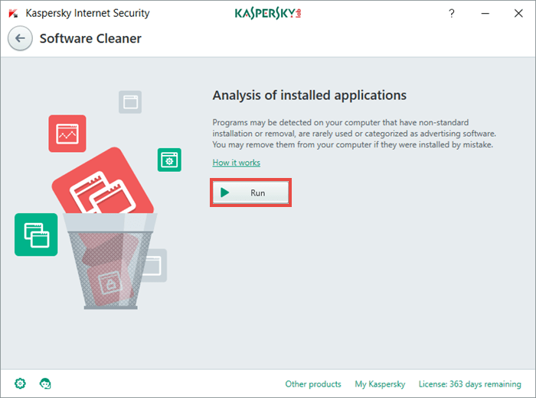Click the trash bin illustration
Image resolution: width=536 pixels, height=398 pixels.
[x=110, y=261]
